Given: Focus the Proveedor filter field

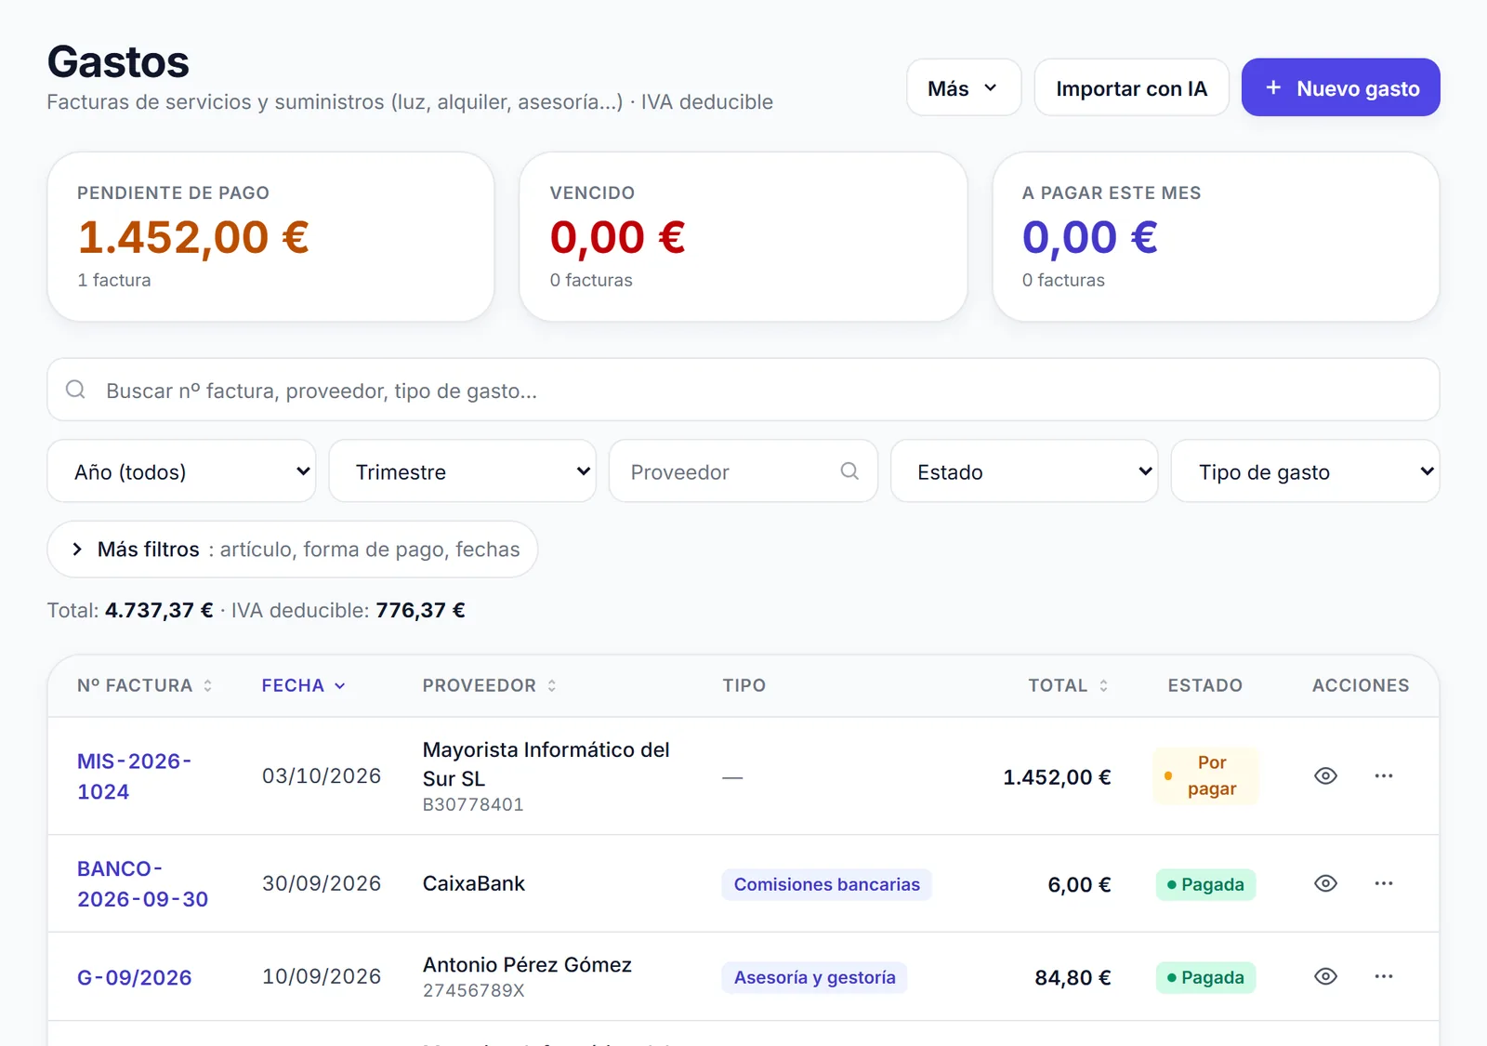Looking at the screenshot, I should pos(743,471).
